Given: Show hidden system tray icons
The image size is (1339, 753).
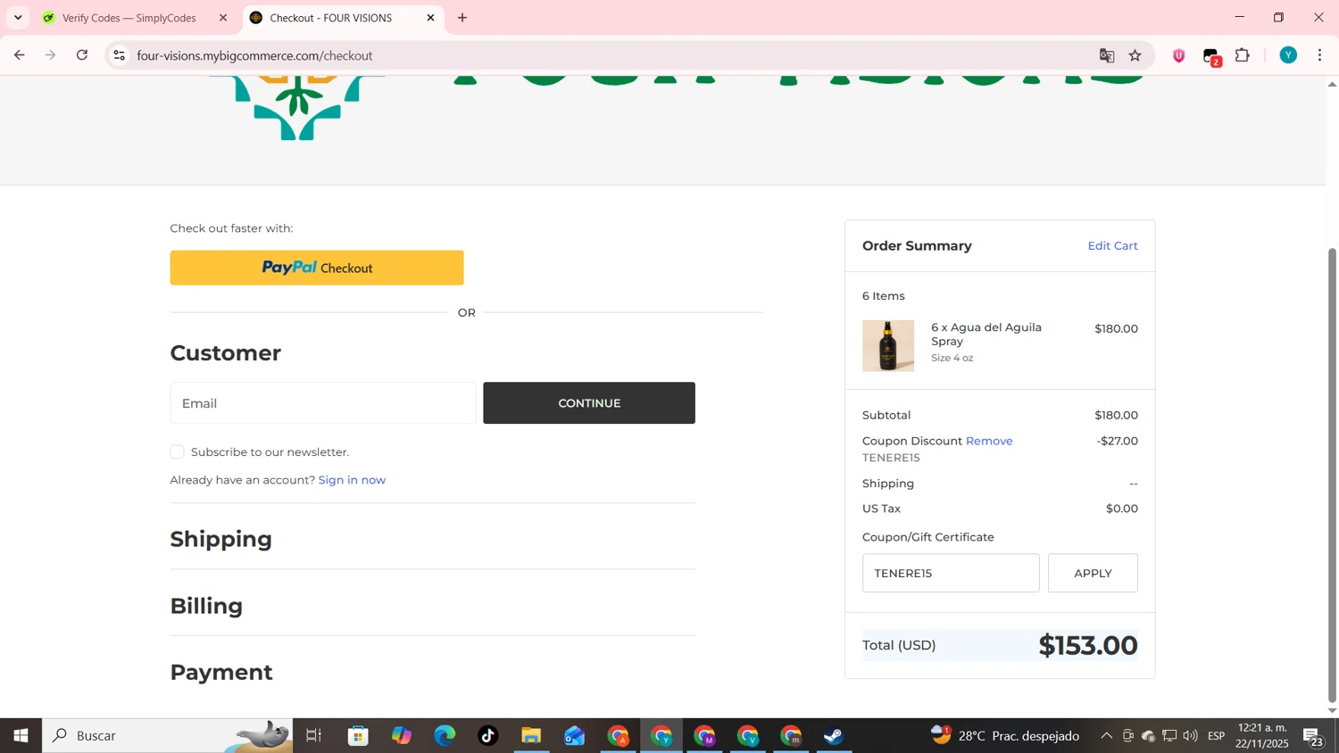Looking at the screenshot, I should click(1106, 736).
